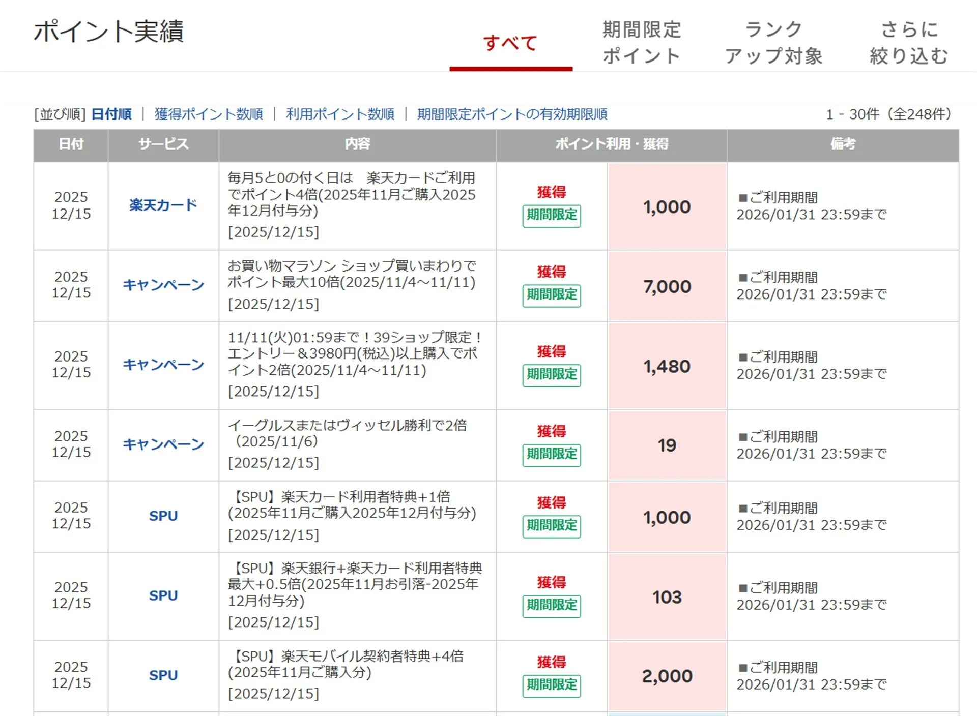The image size is (977, 716).
Task: Open the 期間限定ポイント tab
Action: coord(641,43)
